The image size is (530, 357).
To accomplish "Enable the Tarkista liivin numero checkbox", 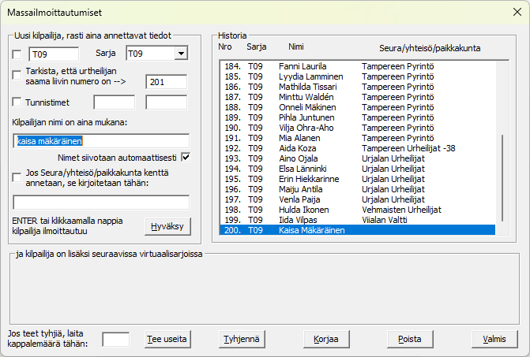I will 18,74.
